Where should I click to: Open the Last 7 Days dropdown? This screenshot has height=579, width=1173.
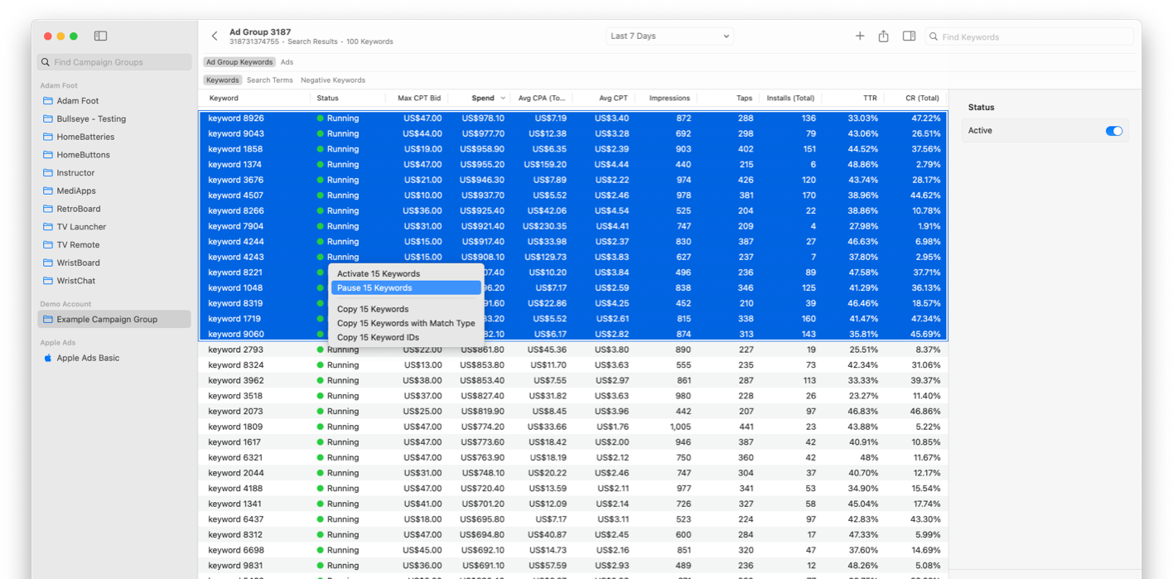pyautogui.click(x=669, y=36)
